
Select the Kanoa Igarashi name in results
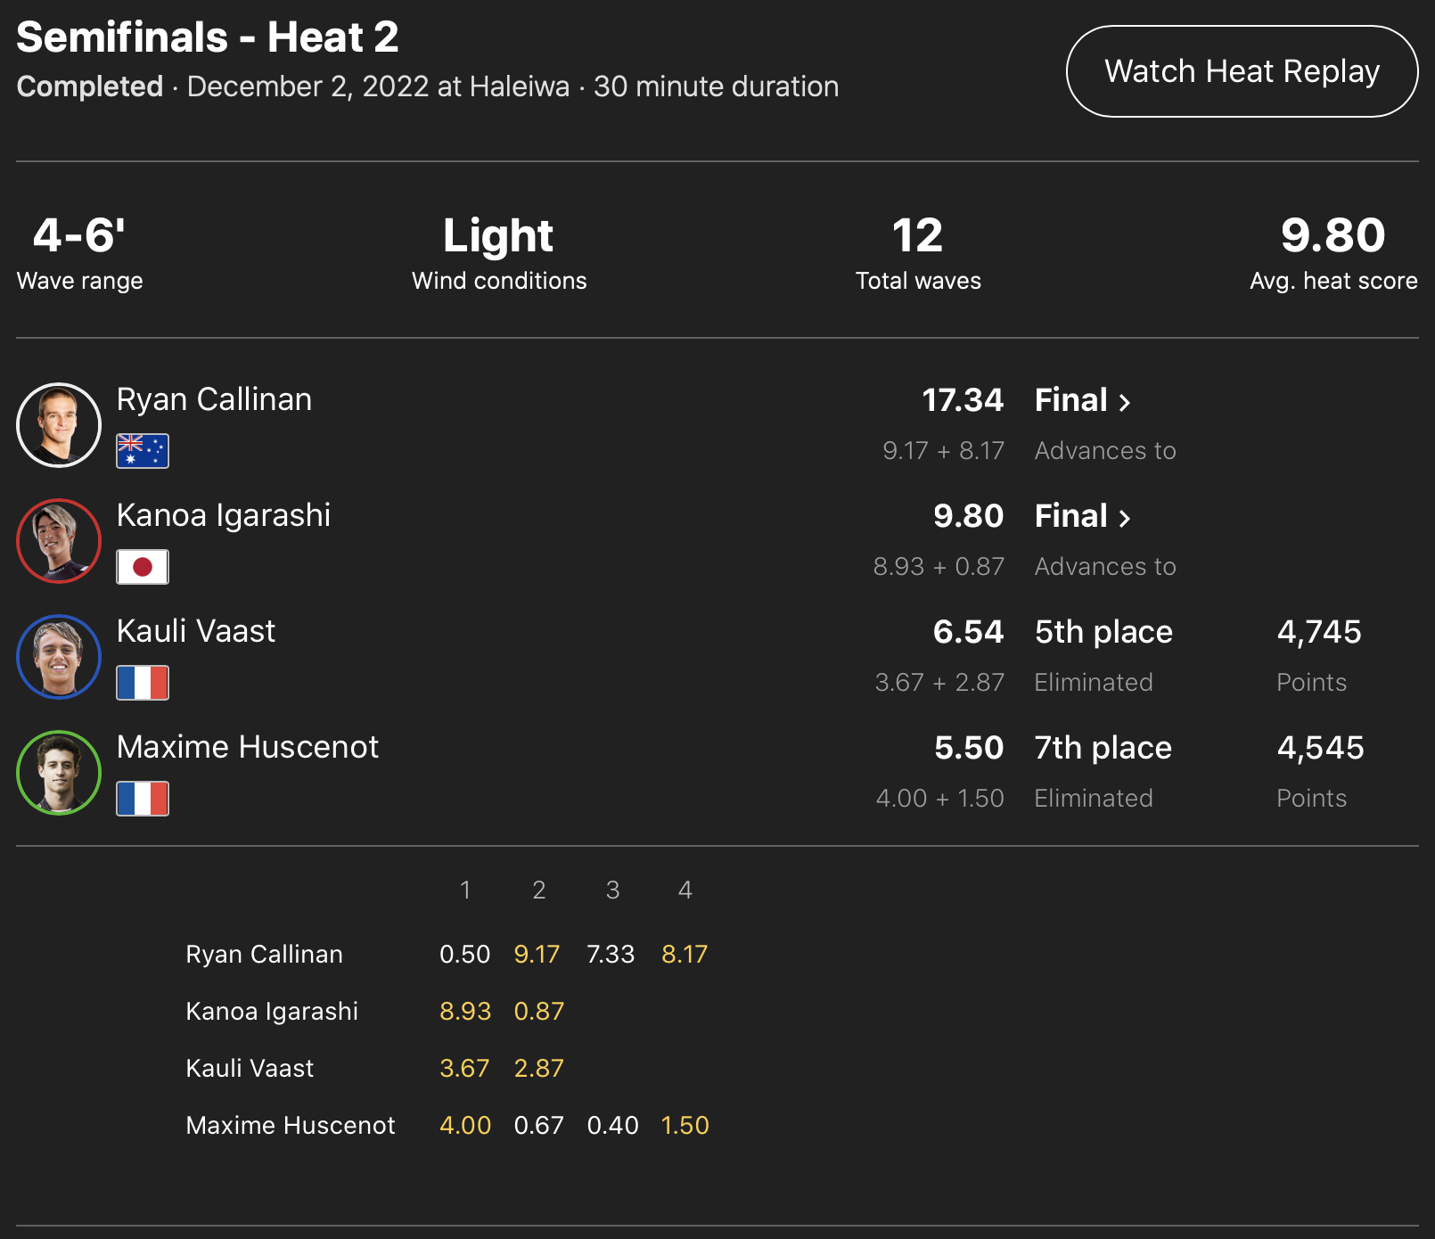coord(224,515)
